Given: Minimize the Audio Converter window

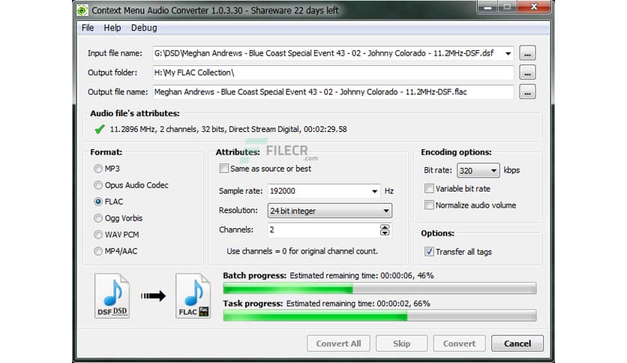Looking at the screenshot, I should [x=487, y=7].
